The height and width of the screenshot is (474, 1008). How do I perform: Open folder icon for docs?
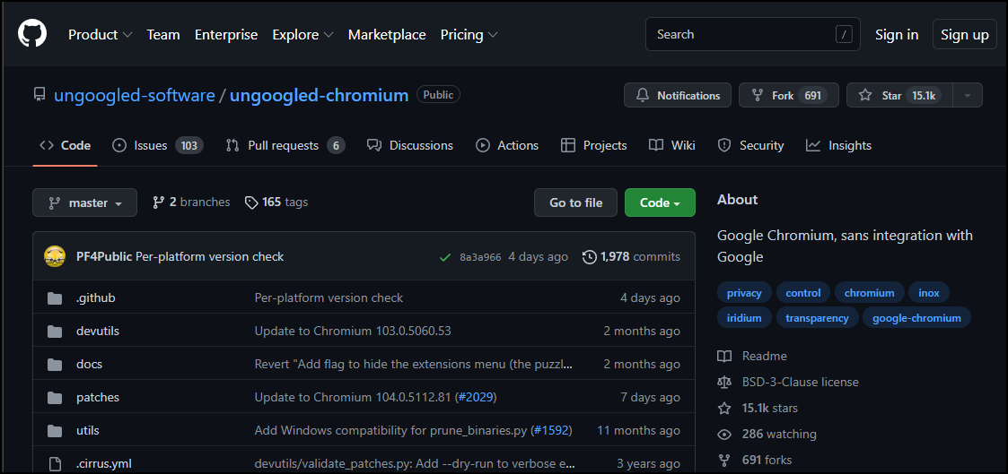pyautogui.click(x=55, y=365)
